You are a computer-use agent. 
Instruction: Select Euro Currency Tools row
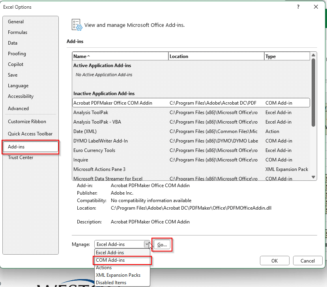pyautogui.click(x=191, y=150)
